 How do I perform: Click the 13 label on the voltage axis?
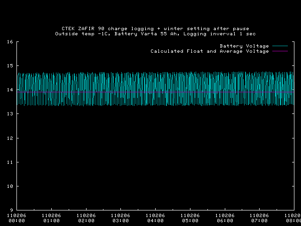[9, 114]
